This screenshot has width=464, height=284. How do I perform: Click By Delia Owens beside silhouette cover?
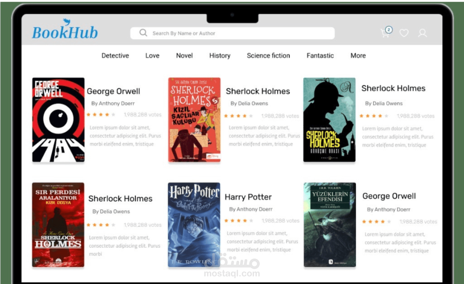384,104
